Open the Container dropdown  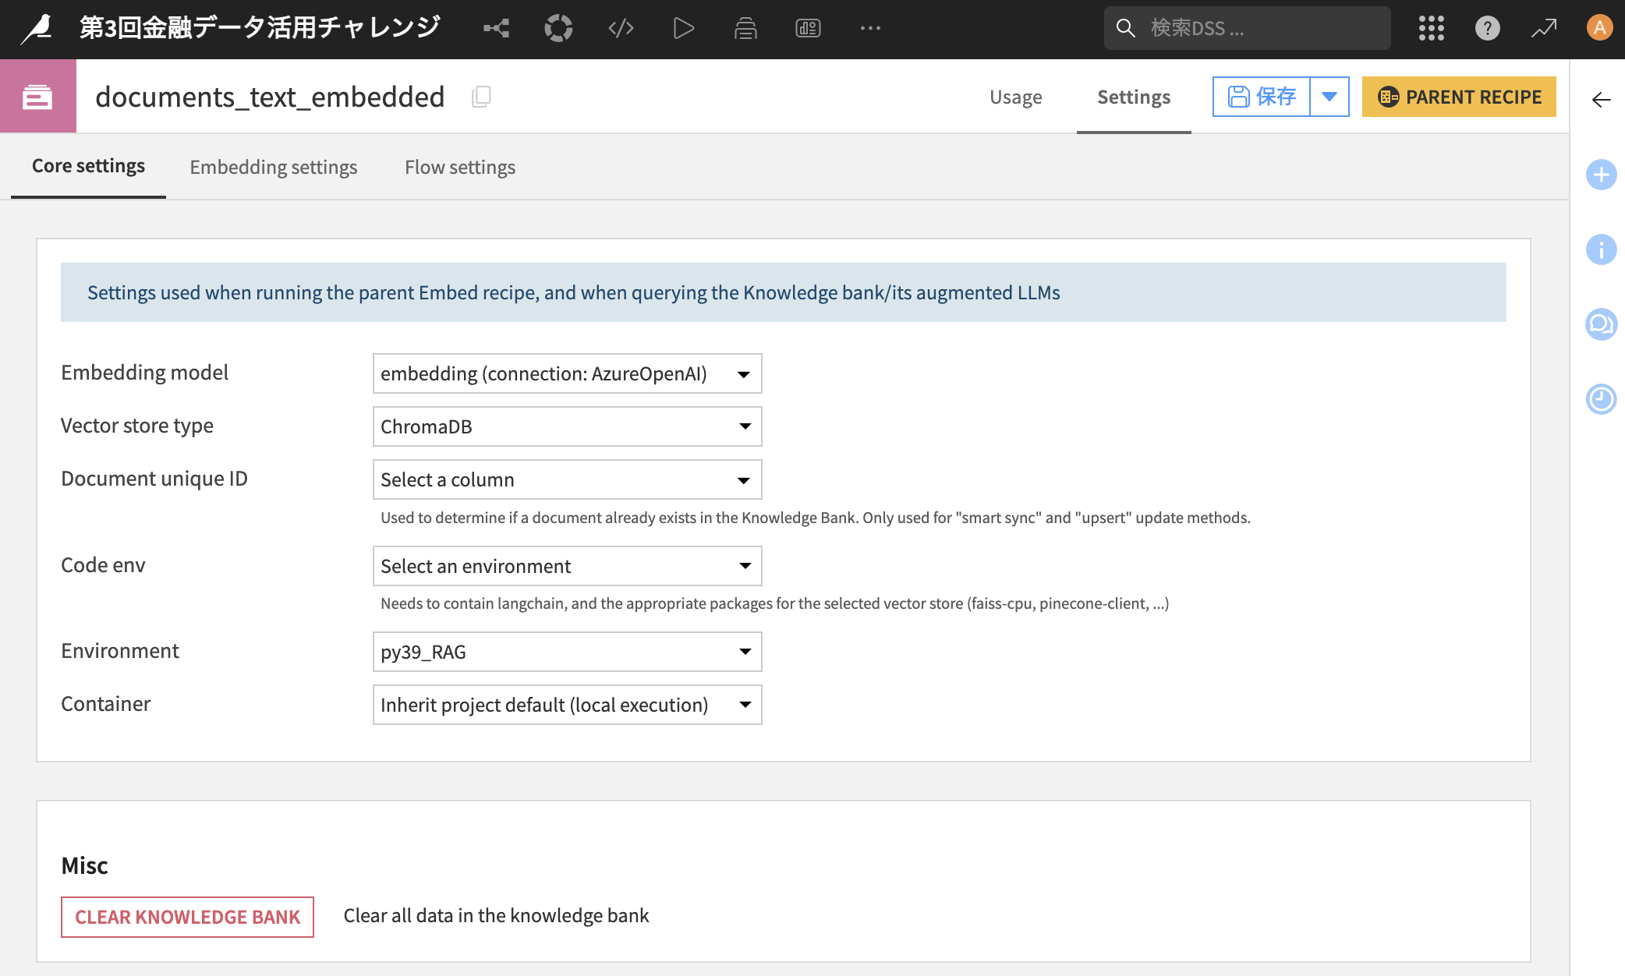(x=567, y=705)
